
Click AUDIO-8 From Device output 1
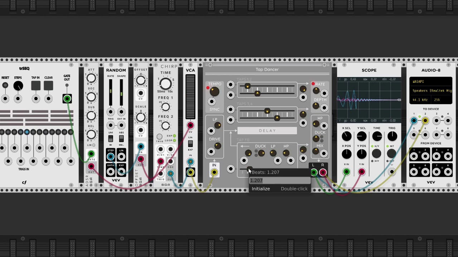tap(414, 156)
